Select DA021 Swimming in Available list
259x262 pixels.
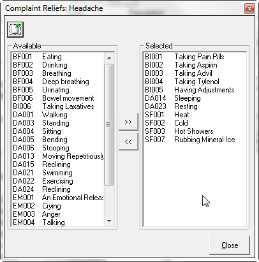(57, 173)
